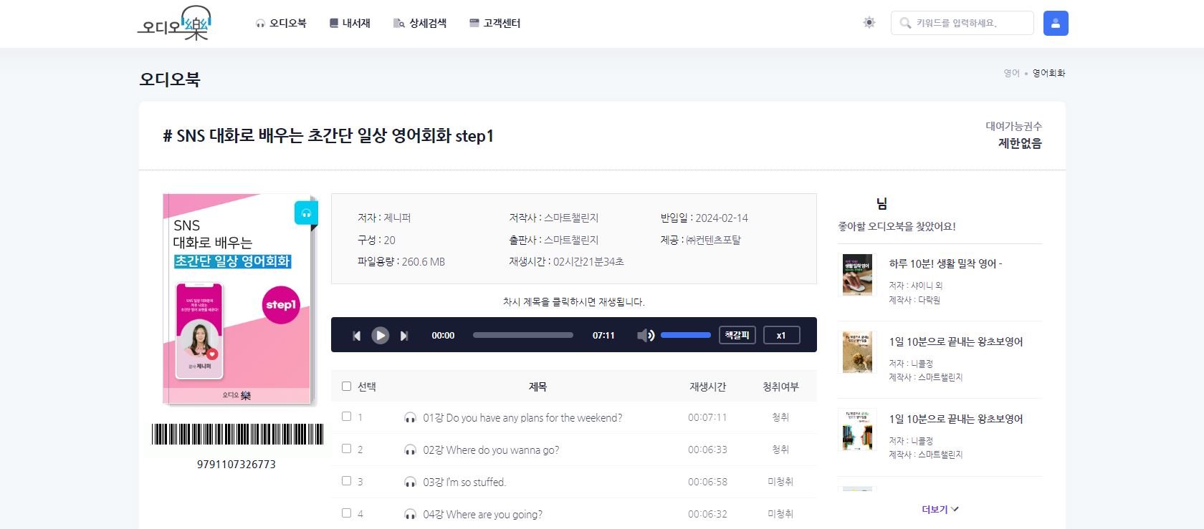Click 청취 status of track 1
The height and width of the screenshot is (529, 1204).
[780, 417]
